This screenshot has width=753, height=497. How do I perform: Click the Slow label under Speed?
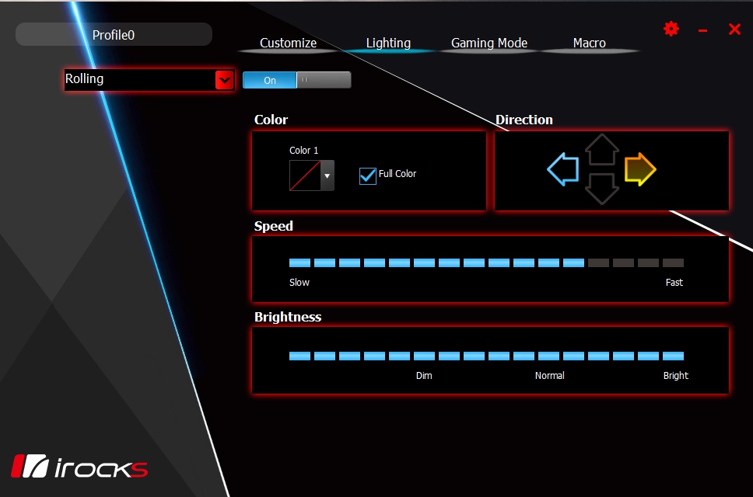pos(299,283)
